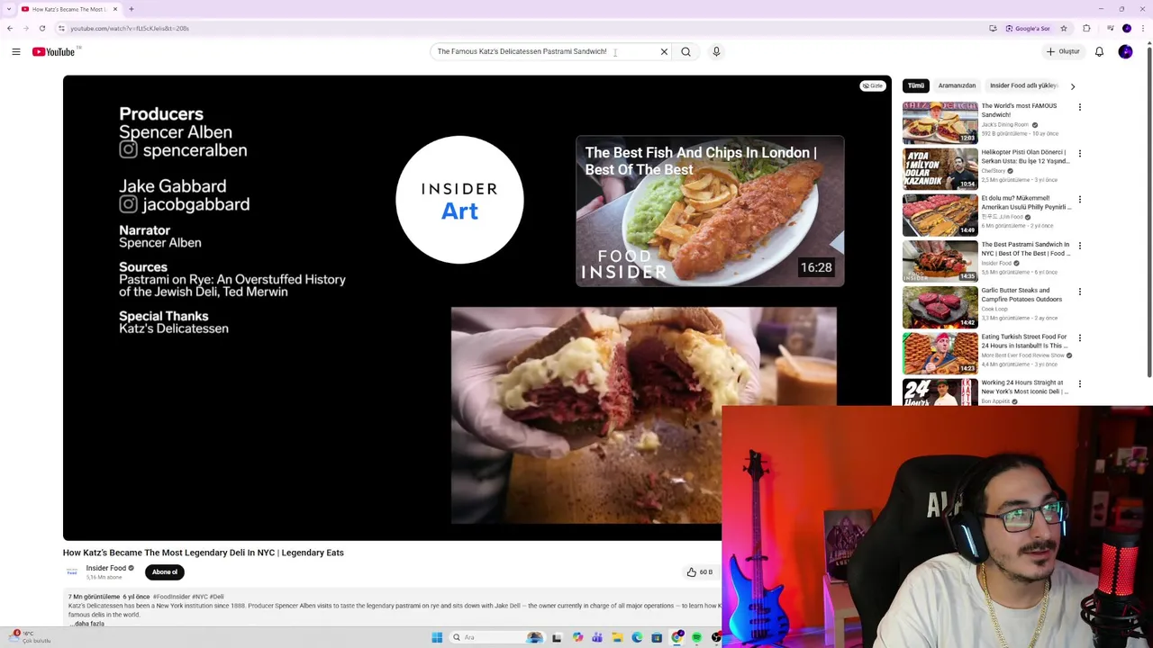Viewport: 1153px width, 648px height.
Task: Hide end screen with Gizle toggle
Action: (872, 85)
